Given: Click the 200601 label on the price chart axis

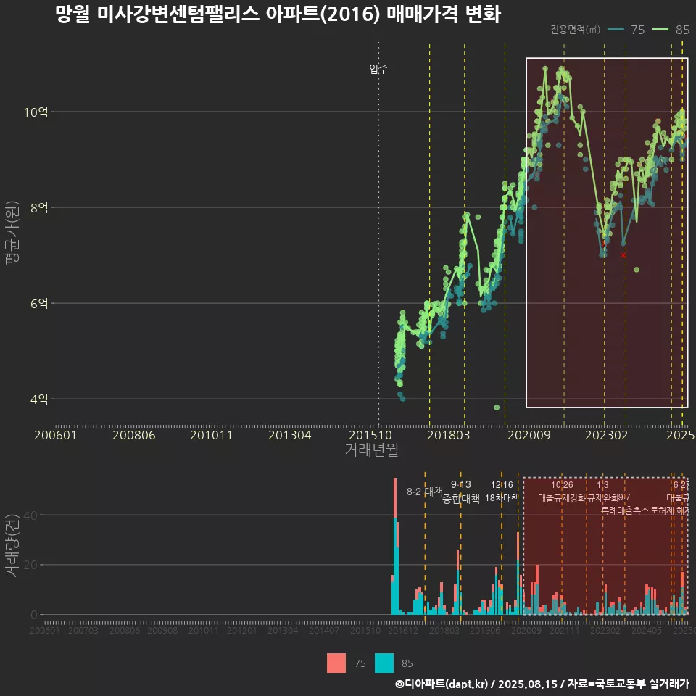Looking at the screenshot, I should point(56,435).
